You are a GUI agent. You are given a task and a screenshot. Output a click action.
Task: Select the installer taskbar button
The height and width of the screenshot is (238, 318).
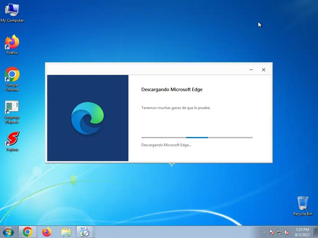click(85, 232)
